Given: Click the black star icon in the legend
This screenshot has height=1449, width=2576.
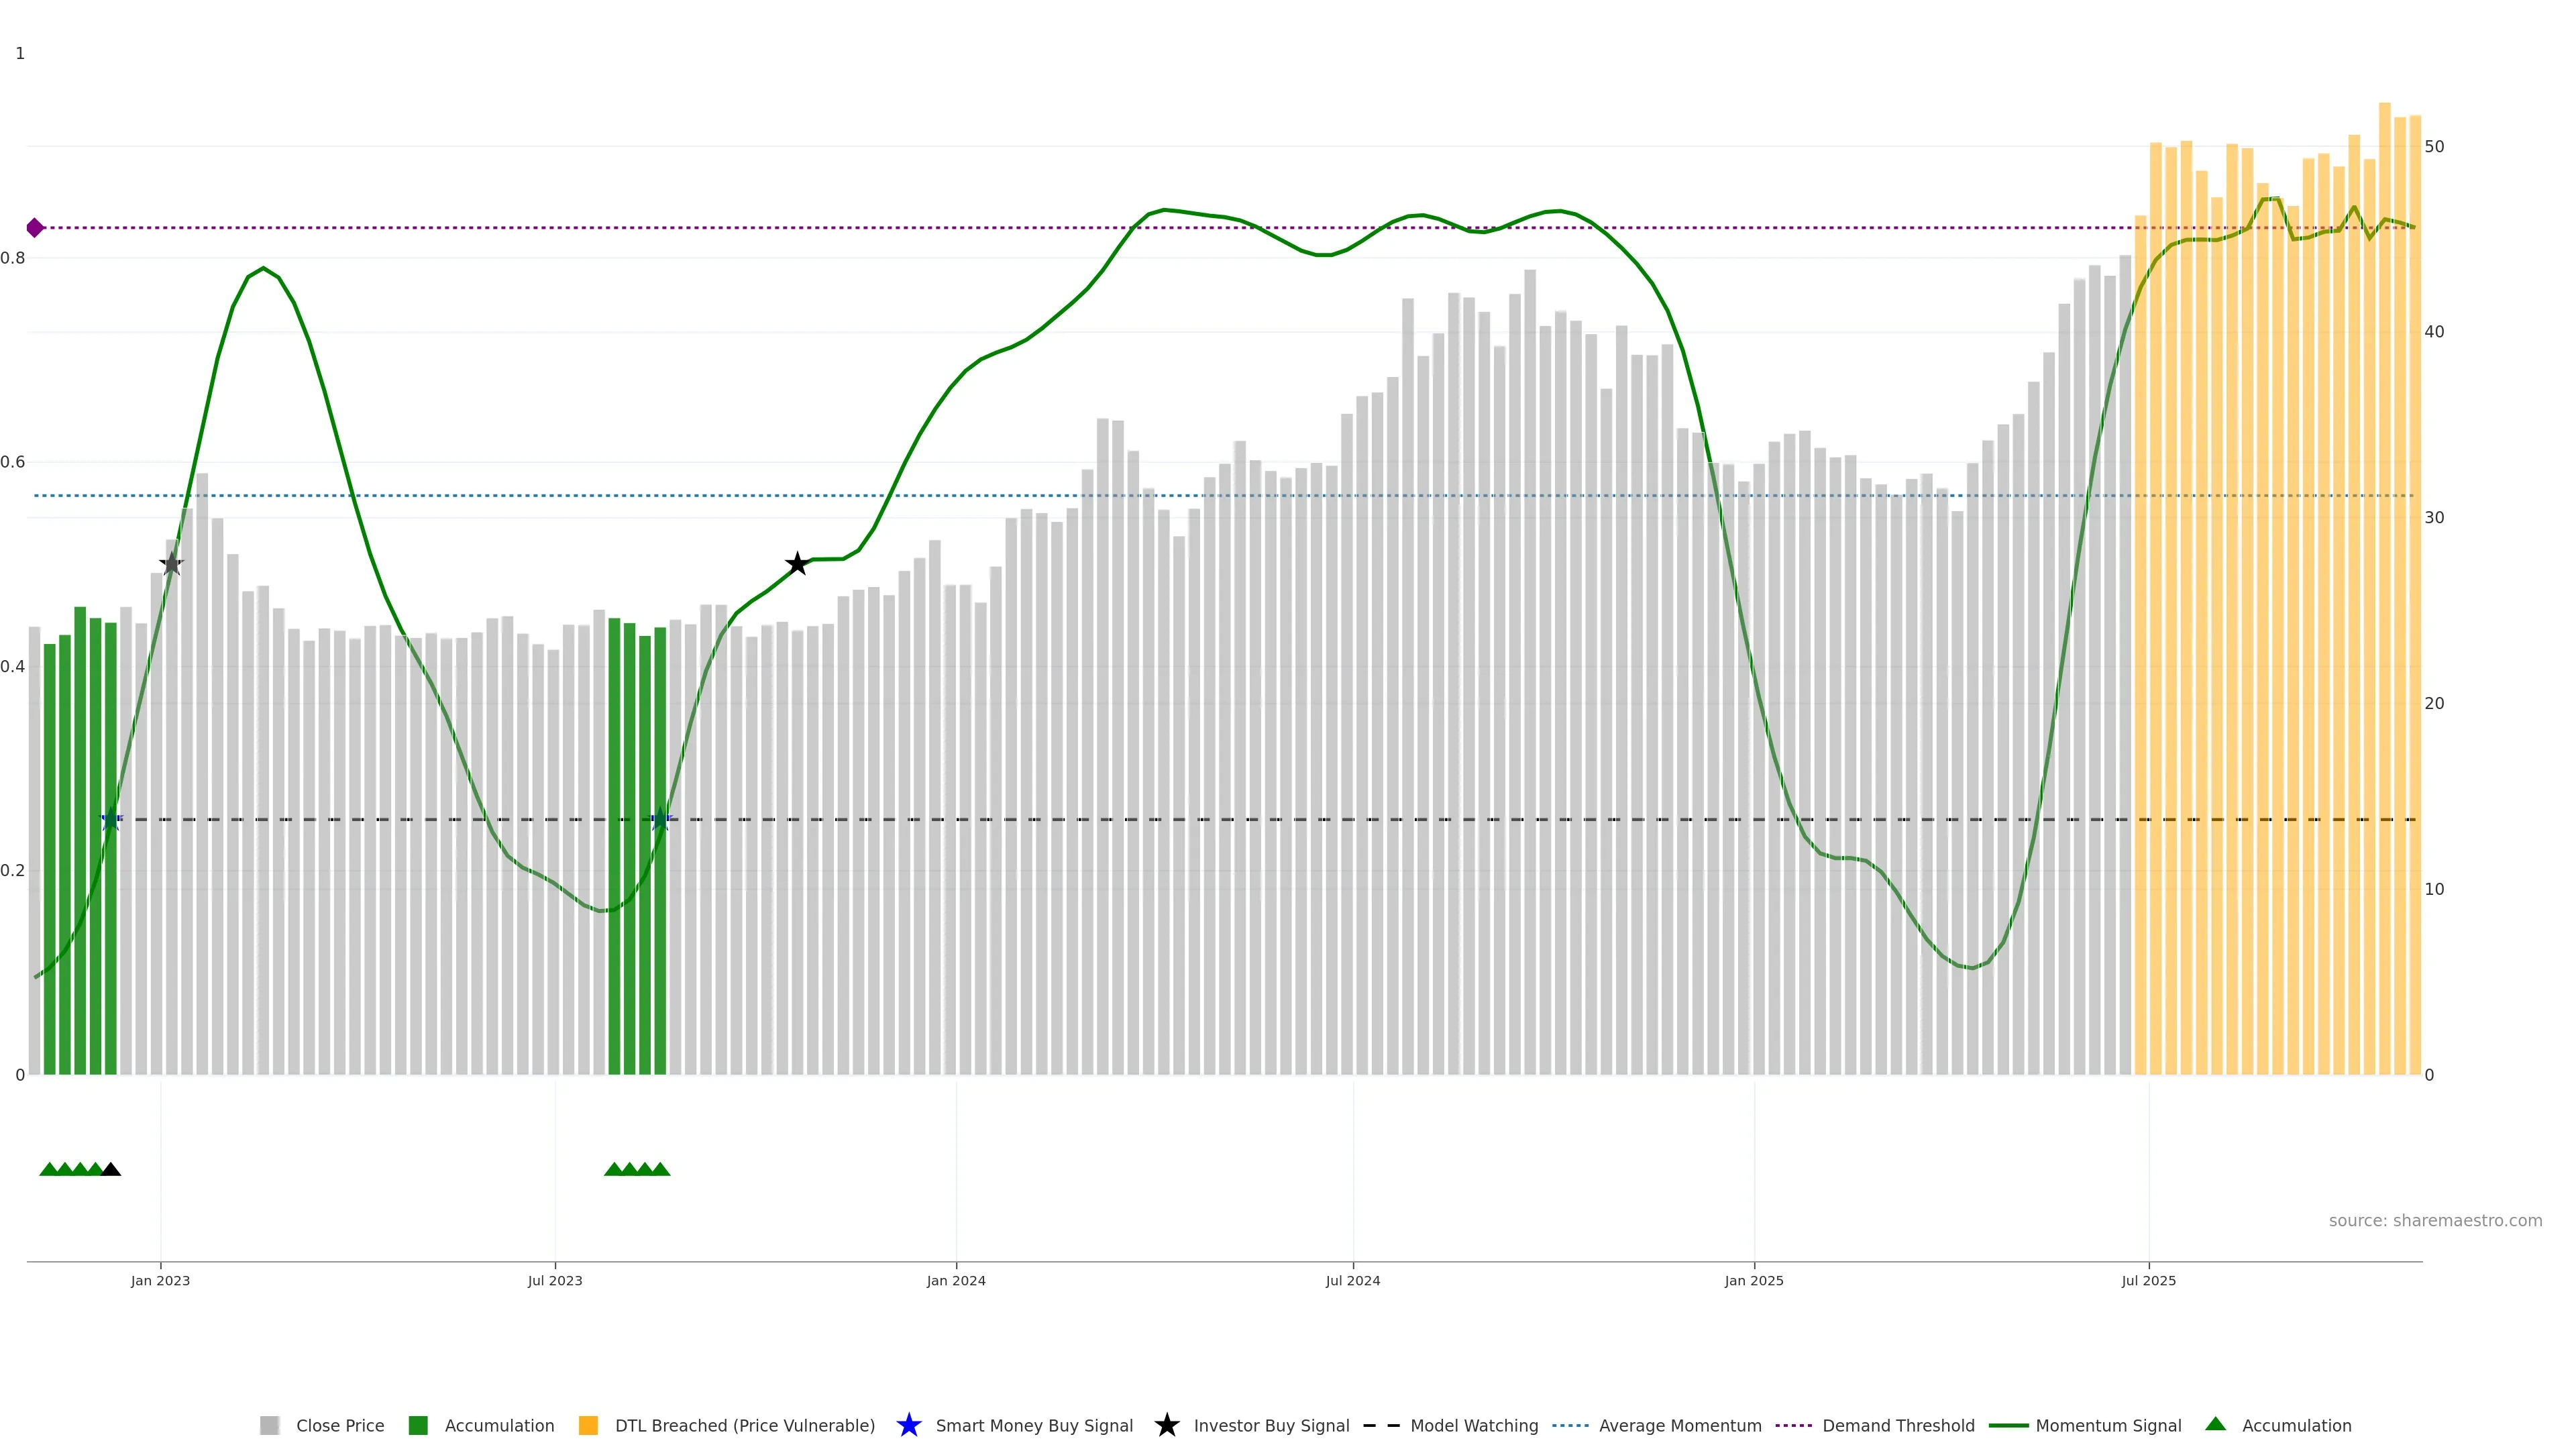Looking at the screenshot, I should 1167,1425.
